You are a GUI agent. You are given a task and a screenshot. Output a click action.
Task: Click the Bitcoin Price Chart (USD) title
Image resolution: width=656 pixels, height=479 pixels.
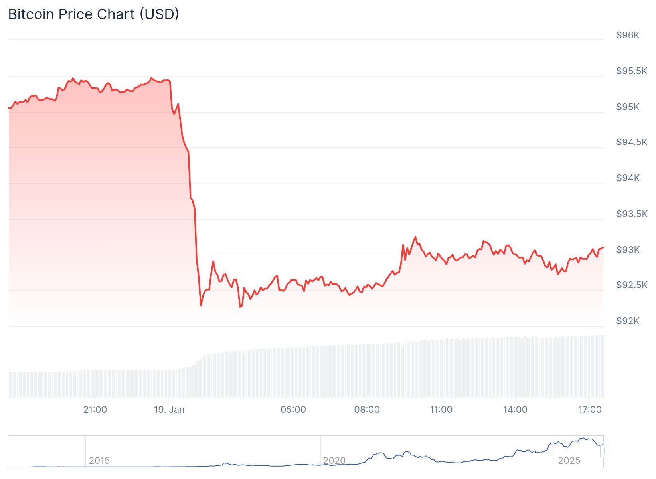point(94,14)
